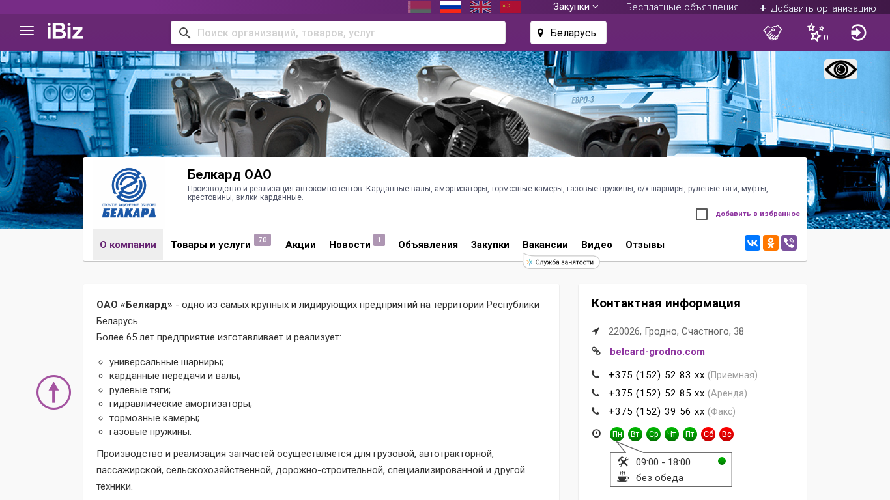Share on VK social network
The height and width of the screenshot is (500, 890).
pyautogui.click(x=753, y=243)
